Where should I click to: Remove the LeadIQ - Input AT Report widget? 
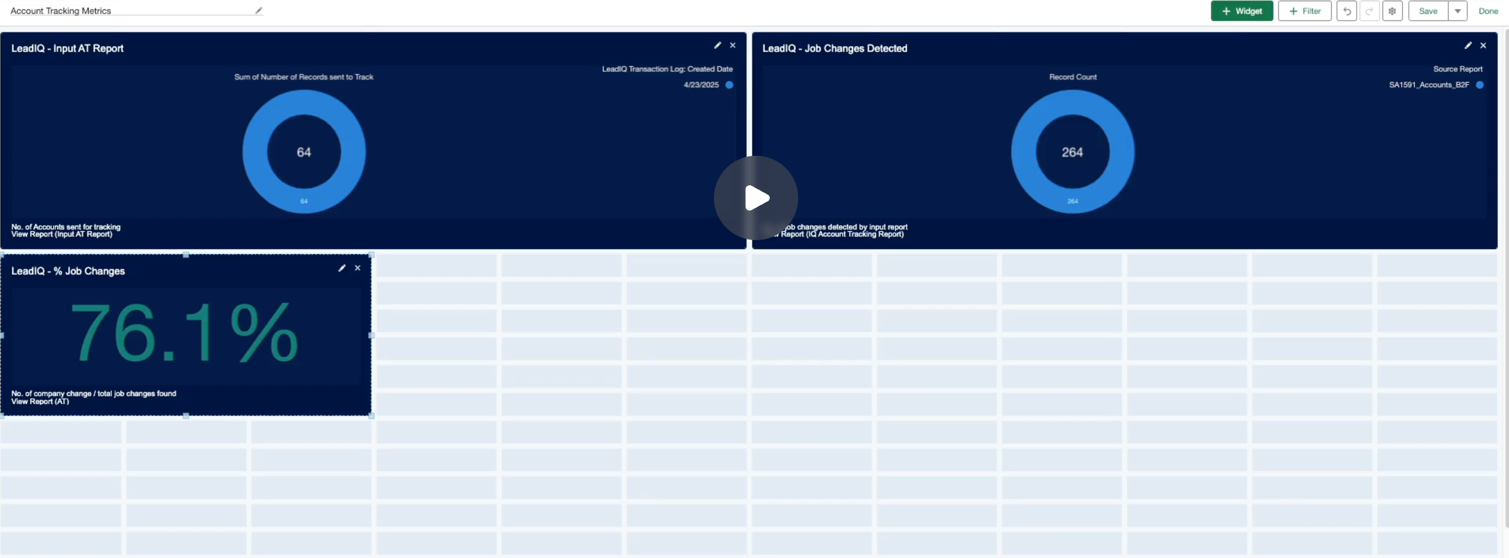click(x=732, y=45)
